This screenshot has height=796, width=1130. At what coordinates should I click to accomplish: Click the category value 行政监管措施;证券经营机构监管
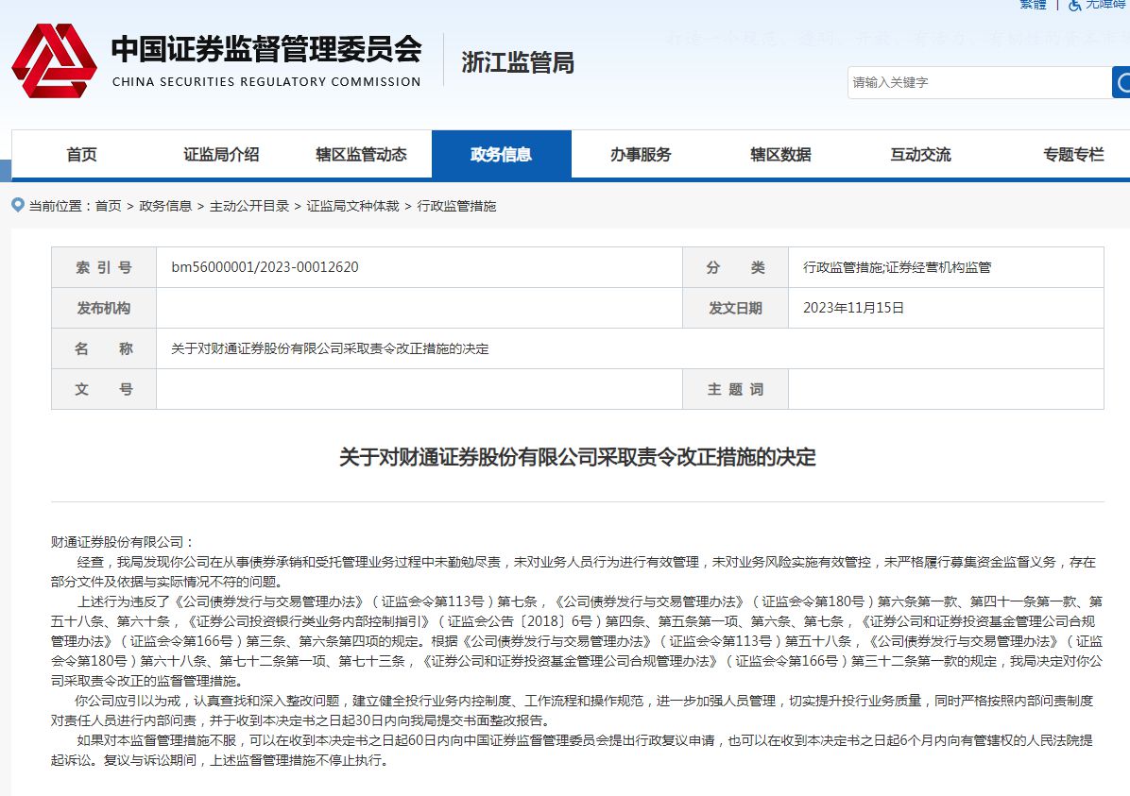(x=898, y=267)
